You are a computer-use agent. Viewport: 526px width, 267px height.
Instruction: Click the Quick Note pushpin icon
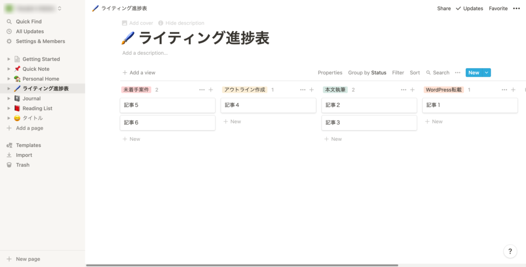pos(17,69)
